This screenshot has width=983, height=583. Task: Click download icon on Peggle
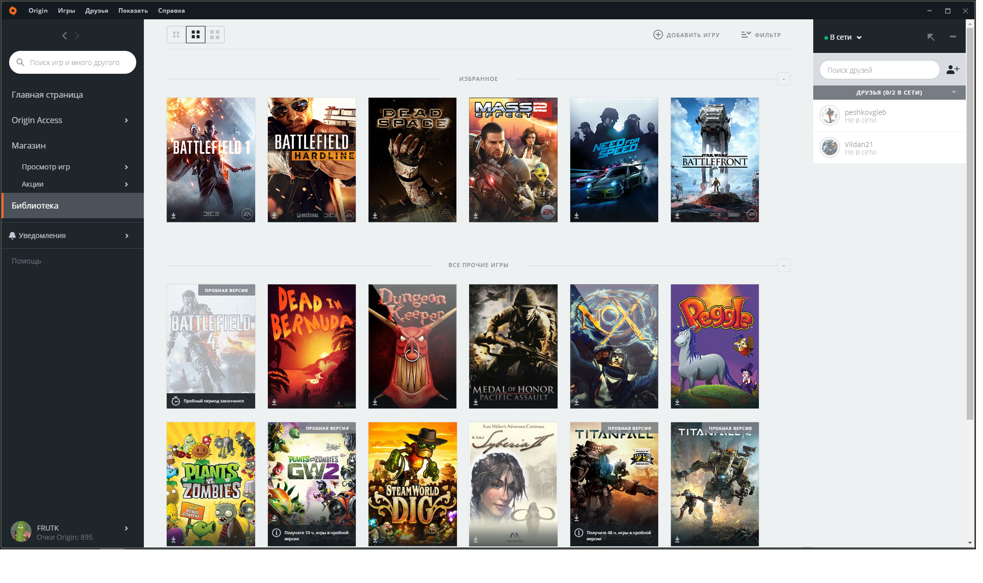[x=677, y=402]
